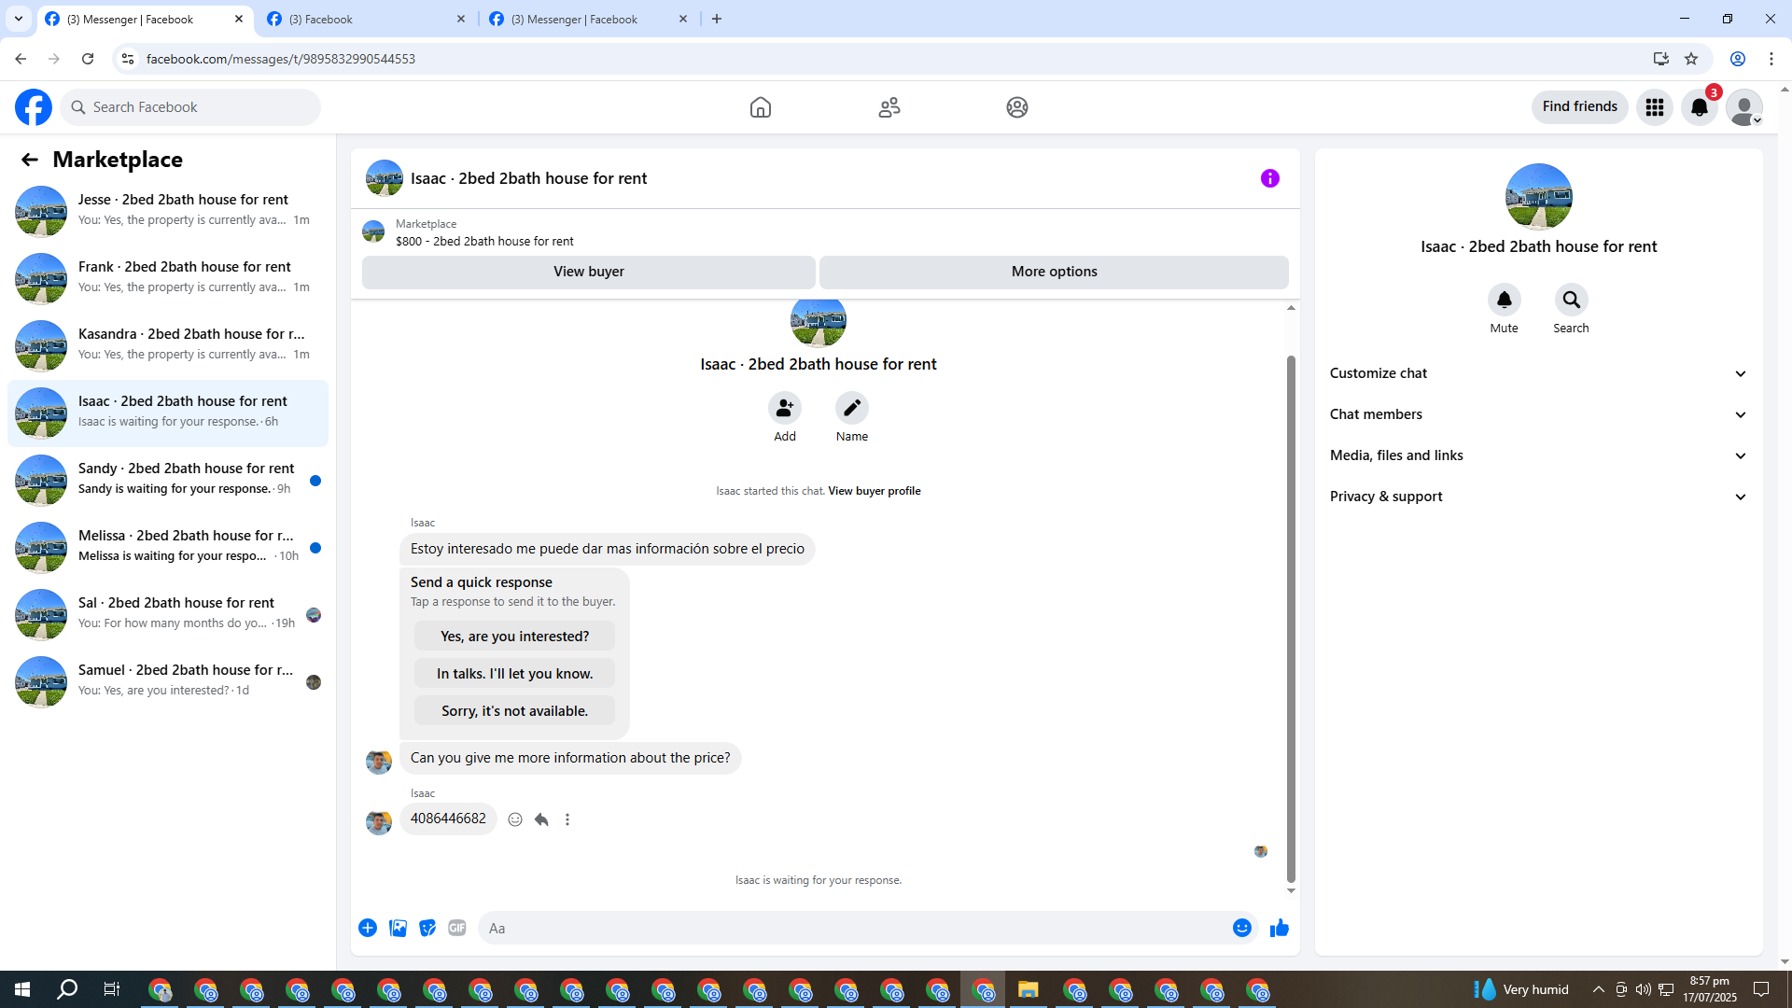Click the GIF picker icon
The image size is (1792, 1008).
pyautogui.click(x=456, y=928)
